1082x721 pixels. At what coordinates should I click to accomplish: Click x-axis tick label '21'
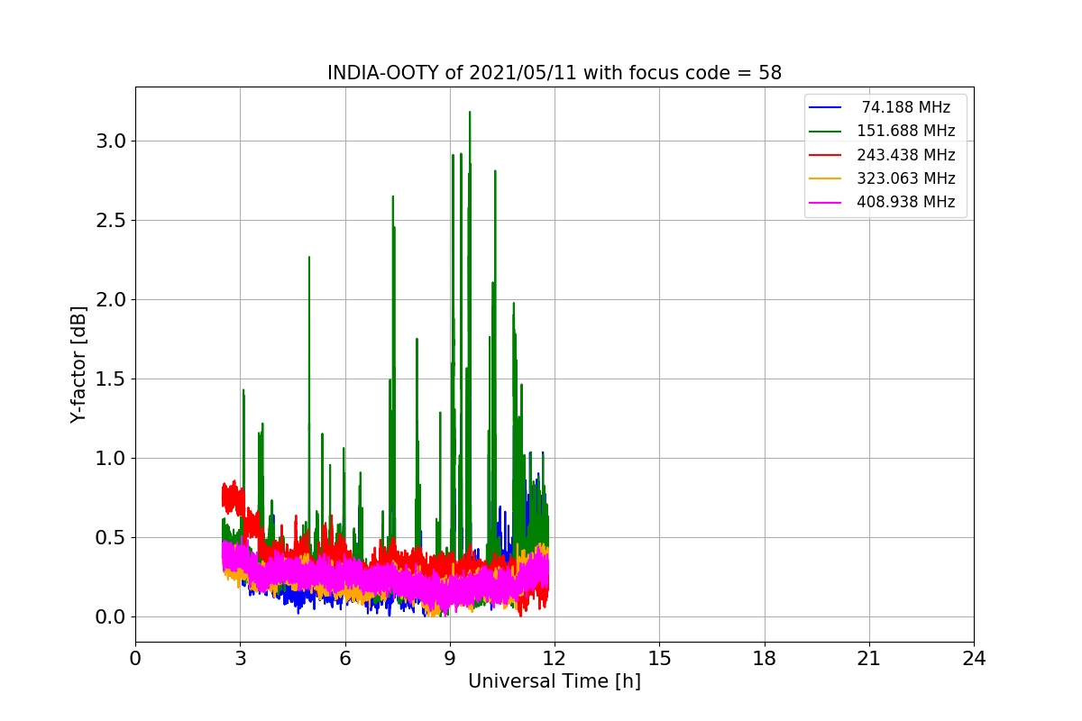point(869,659)
